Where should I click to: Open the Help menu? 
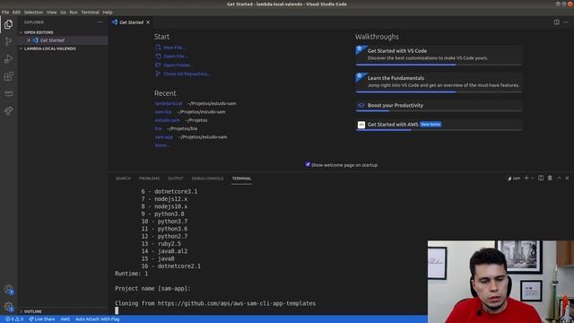coord(108,12)
